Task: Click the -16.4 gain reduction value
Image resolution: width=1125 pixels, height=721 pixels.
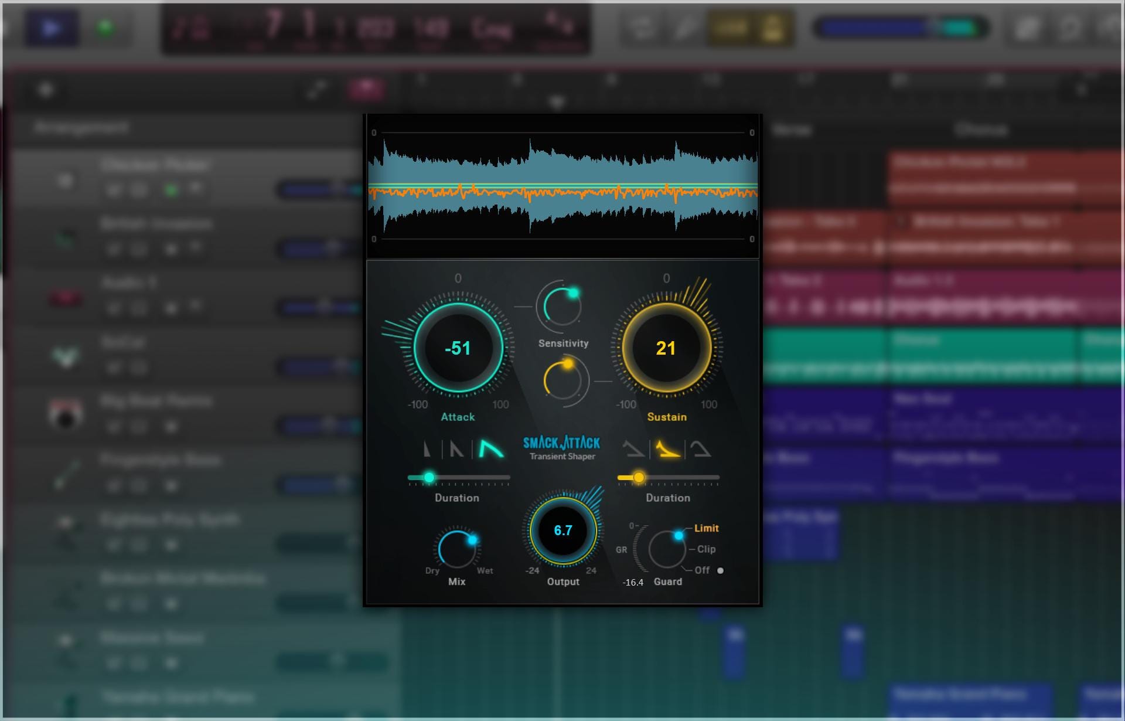Action: pos(633,582)
